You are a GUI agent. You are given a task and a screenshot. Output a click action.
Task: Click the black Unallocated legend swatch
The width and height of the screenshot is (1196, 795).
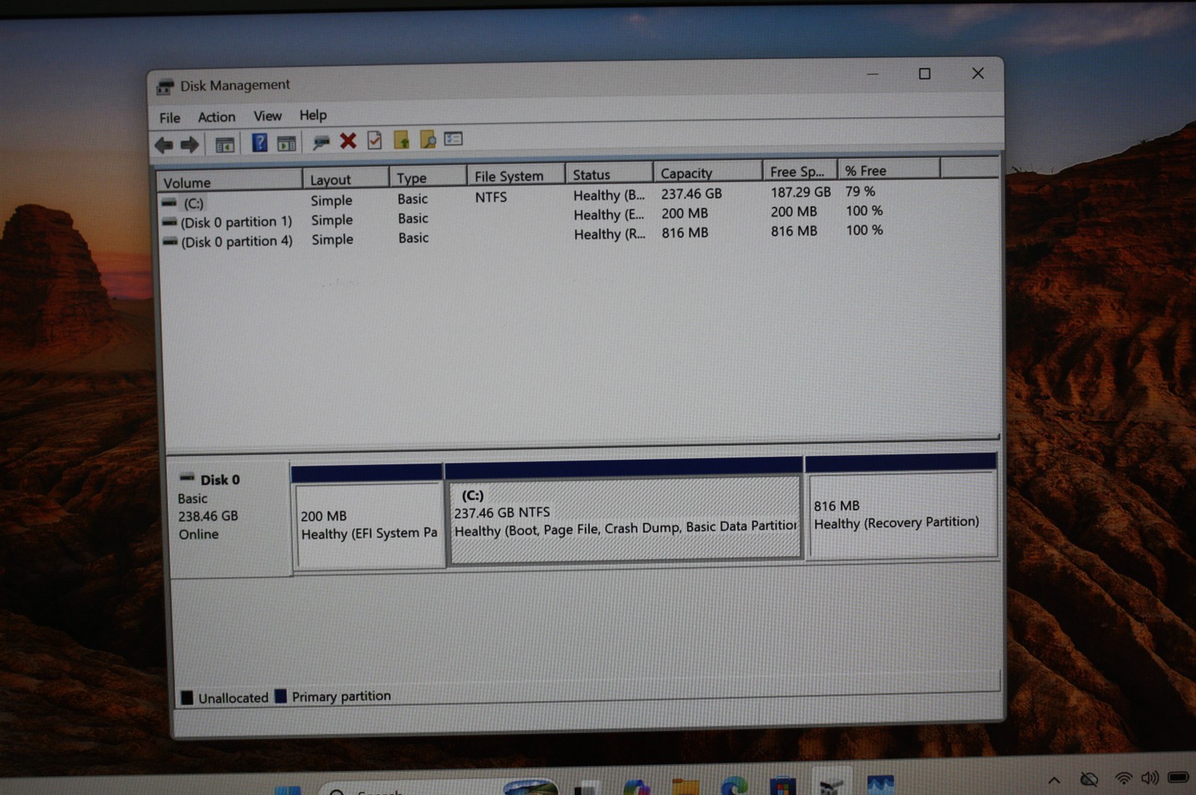tap(187, 698)
